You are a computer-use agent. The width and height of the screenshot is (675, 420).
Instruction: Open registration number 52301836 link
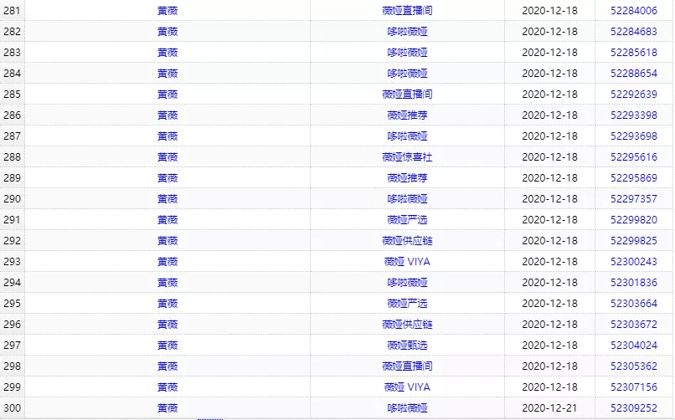click(634, 283)
